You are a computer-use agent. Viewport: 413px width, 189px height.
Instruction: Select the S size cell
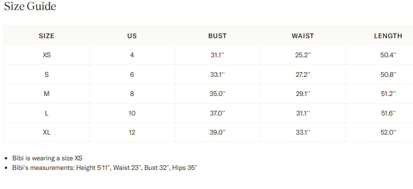[47, 74]
